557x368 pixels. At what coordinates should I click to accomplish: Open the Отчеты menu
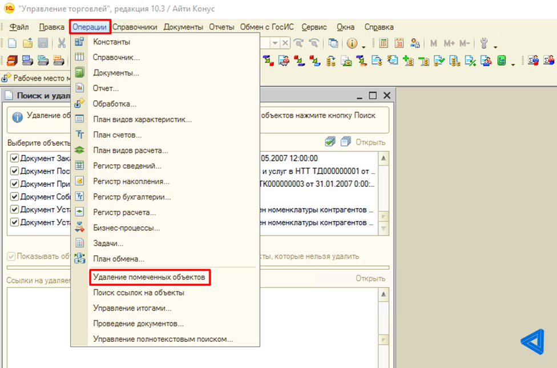221,27
